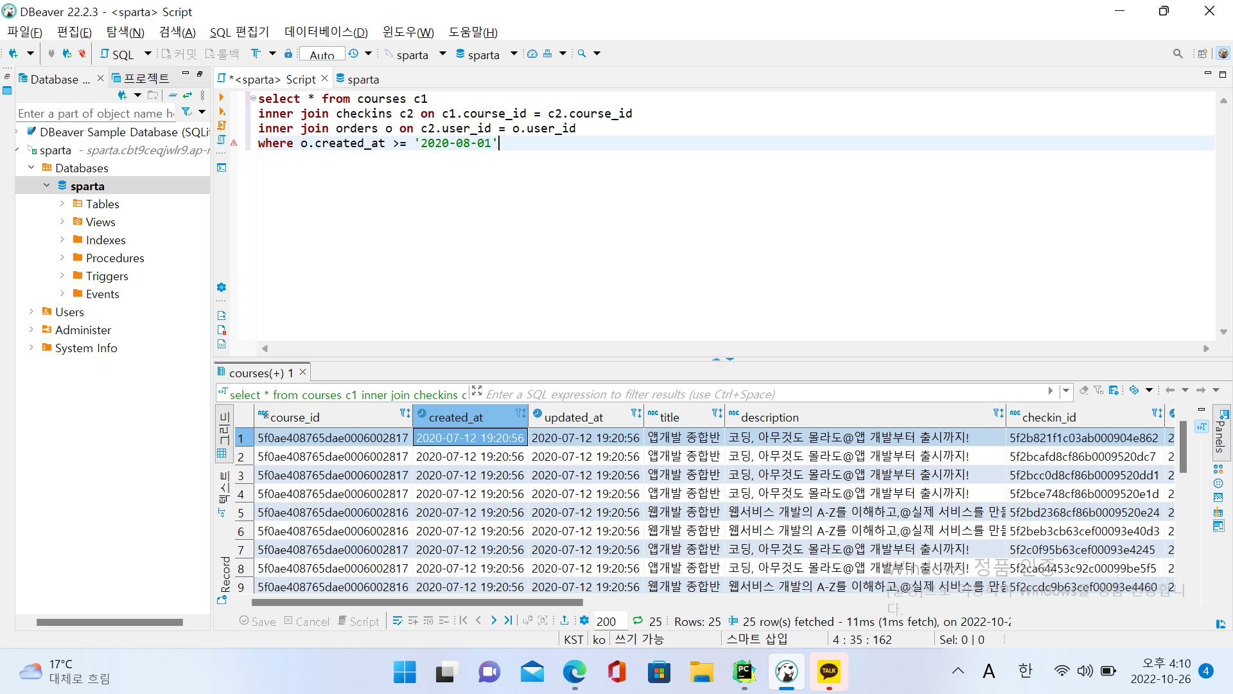Open the 데이터베이스 menu
The image size is (1233, 694).
coord(326,32)
